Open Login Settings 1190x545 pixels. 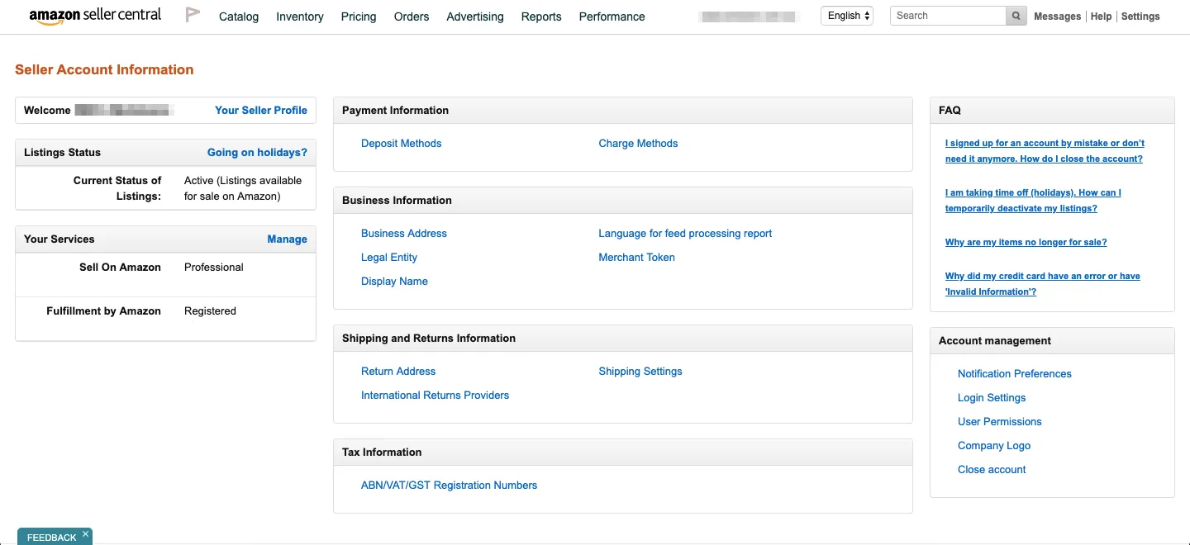tap(992, 397)
